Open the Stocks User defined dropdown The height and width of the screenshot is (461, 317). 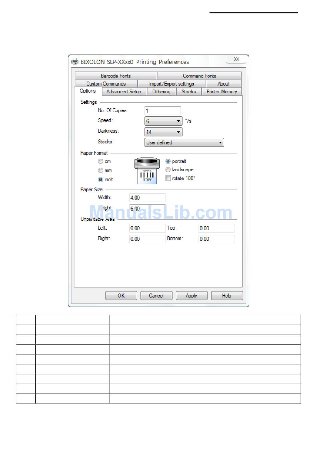coord(184,142)
